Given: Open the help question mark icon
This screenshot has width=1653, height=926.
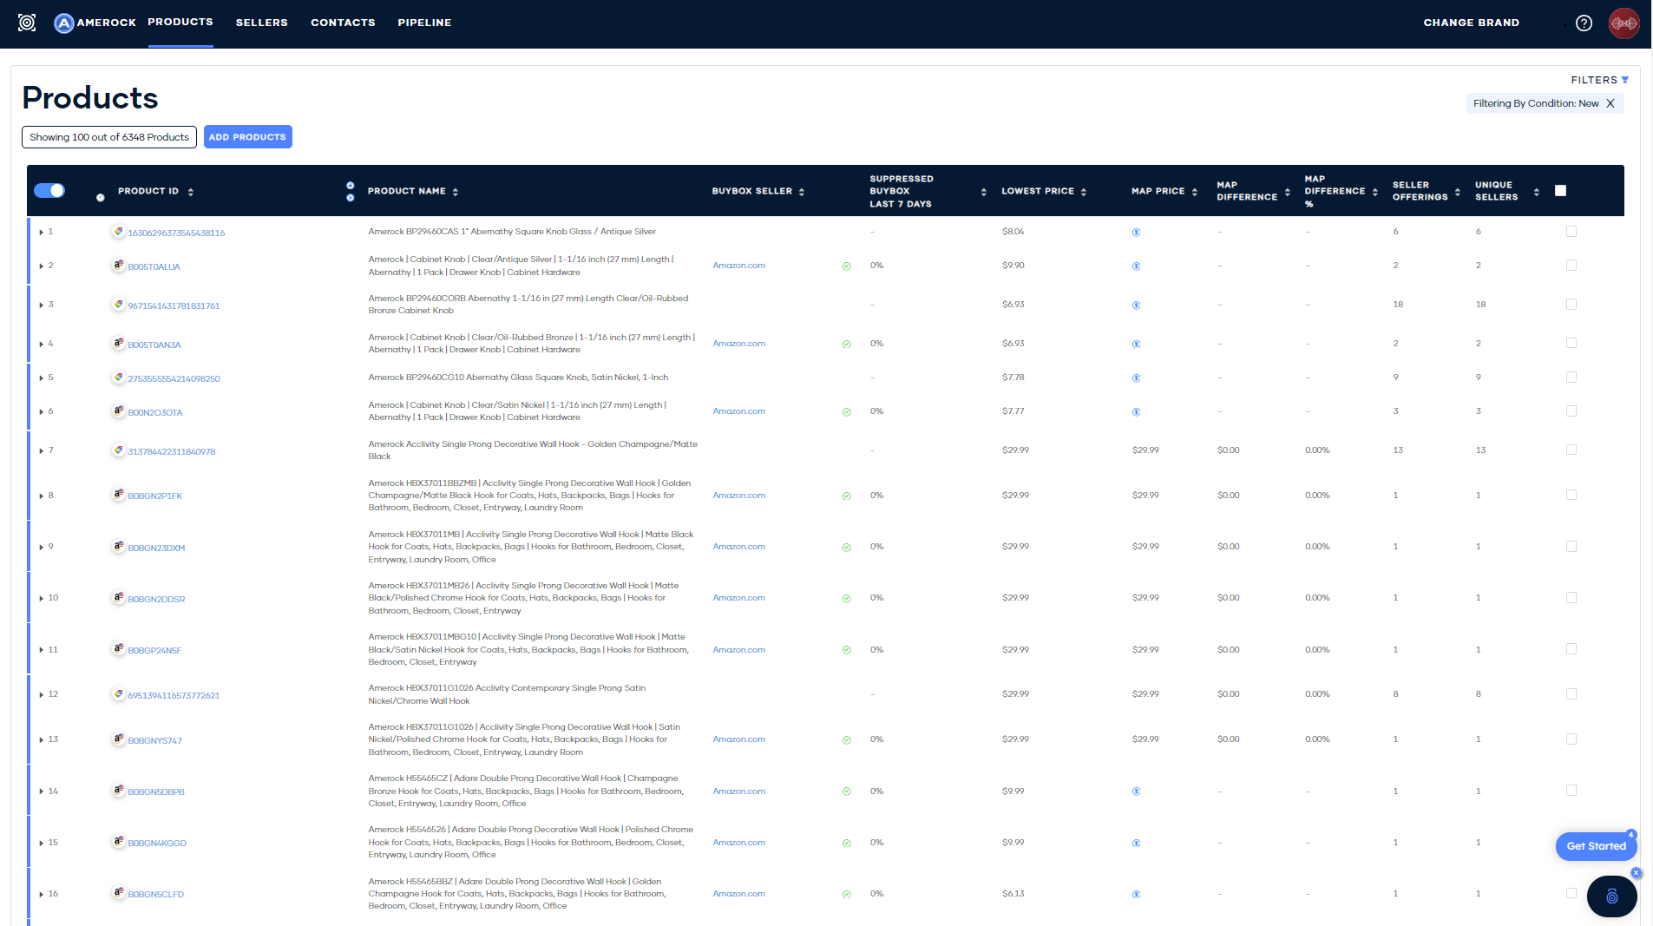Looking at the screenshot, I should [1584, 23].
